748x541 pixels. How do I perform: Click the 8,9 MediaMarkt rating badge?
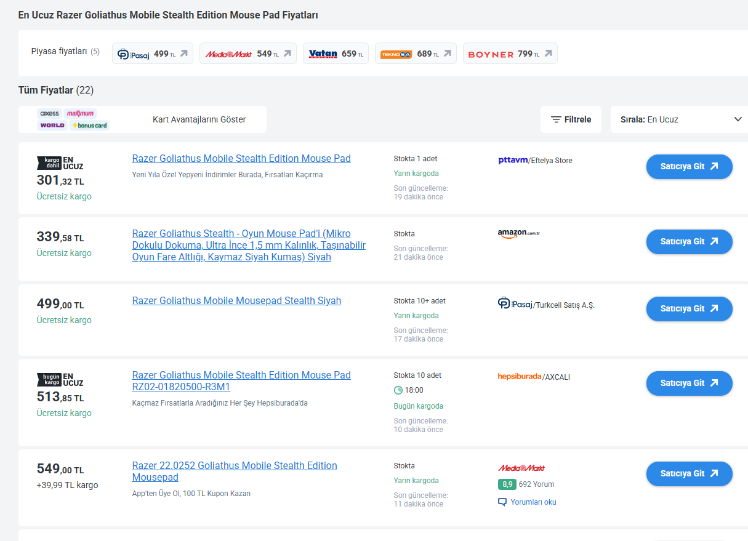[507, 484]
